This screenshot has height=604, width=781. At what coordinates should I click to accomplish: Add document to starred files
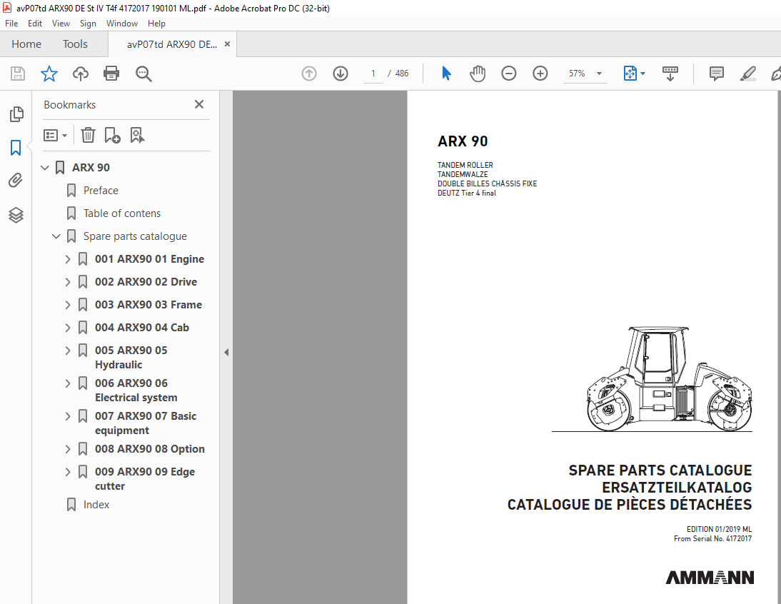click(x=49, y=74)
